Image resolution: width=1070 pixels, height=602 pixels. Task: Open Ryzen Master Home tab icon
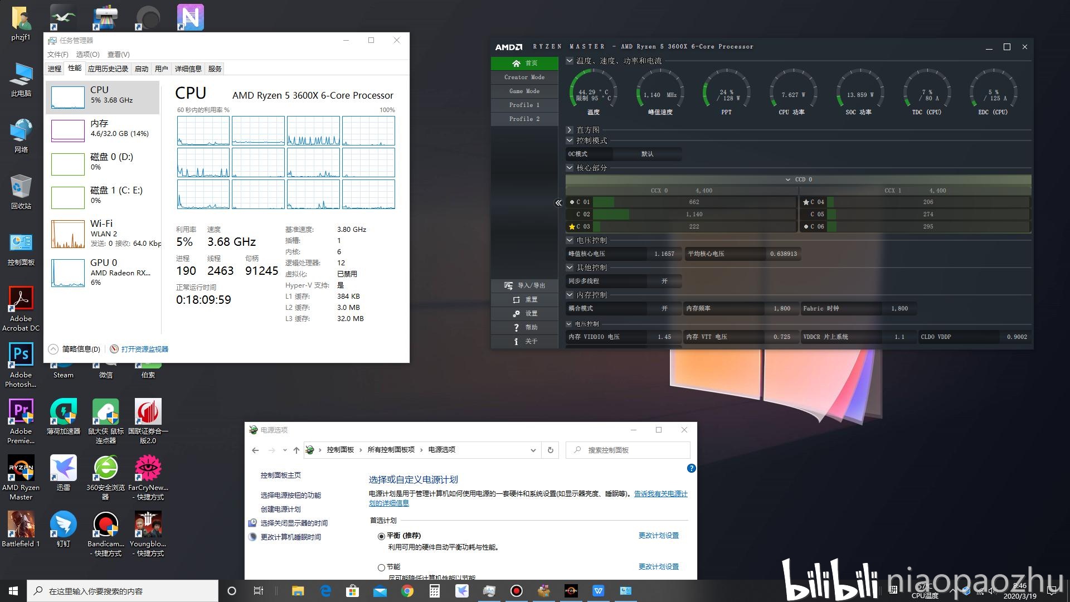pos(516,64)
